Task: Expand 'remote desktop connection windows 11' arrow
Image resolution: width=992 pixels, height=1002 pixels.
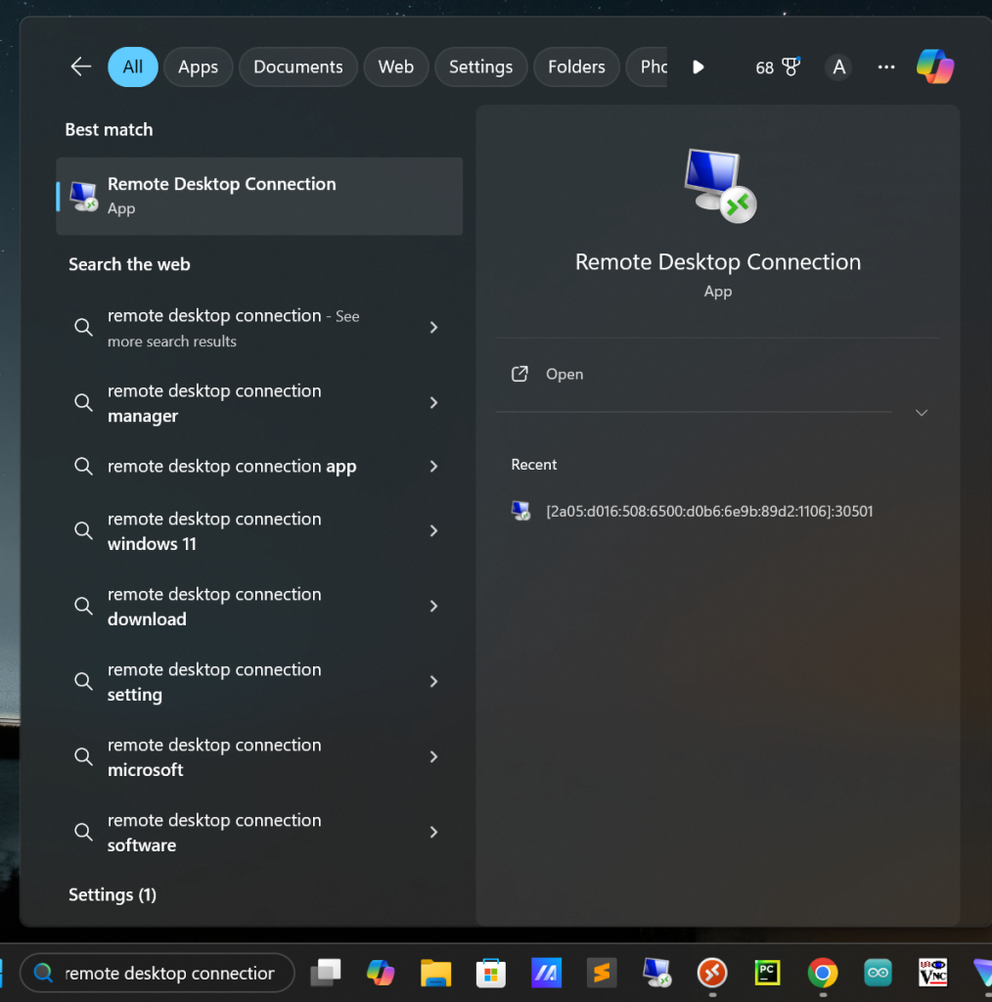Action: point(433,530)
